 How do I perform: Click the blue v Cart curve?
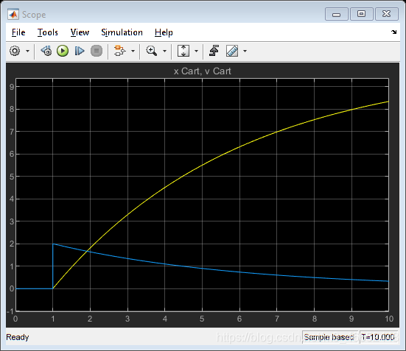click(x=202, y=269)
